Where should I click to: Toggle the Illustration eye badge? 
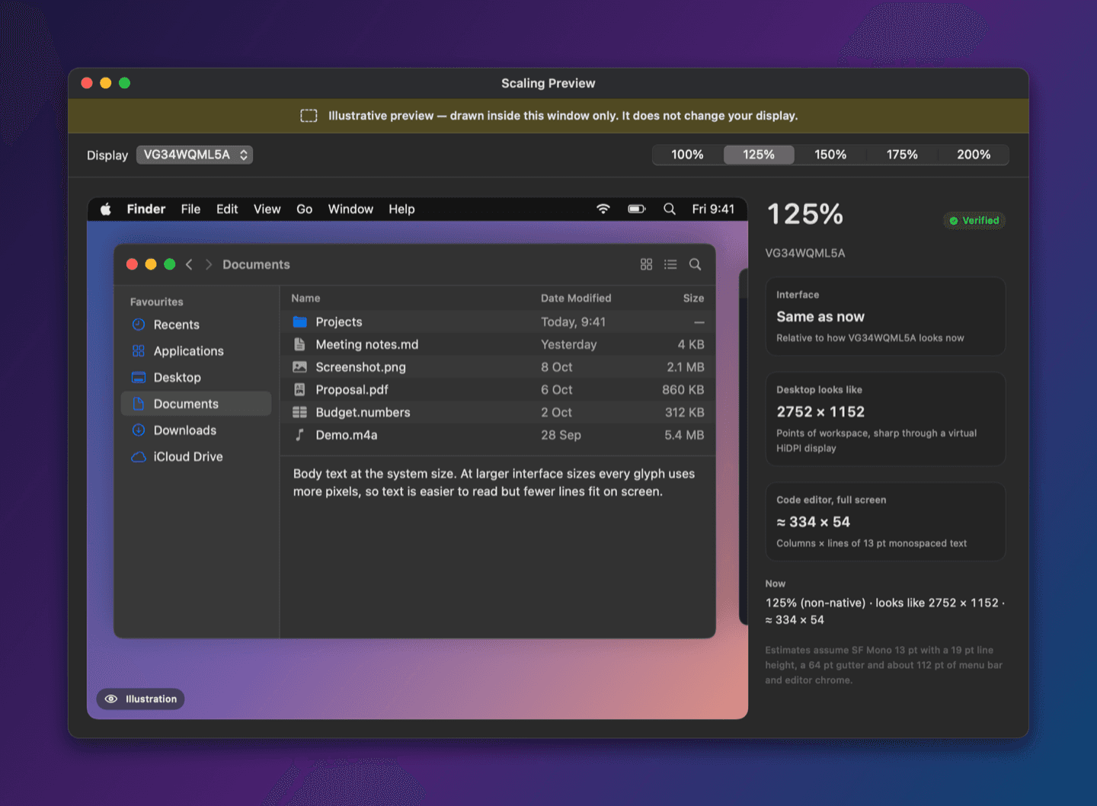(x=141, y=699)
